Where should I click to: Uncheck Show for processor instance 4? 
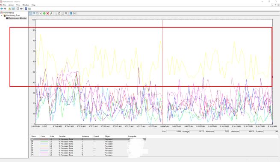point(32,148)
